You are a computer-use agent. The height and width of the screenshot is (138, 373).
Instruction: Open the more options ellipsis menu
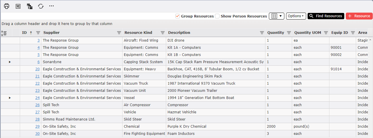[x=52, y=6]
